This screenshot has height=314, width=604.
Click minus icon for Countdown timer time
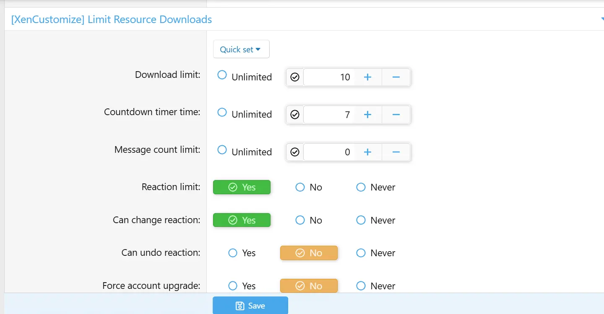click(396, 115)
